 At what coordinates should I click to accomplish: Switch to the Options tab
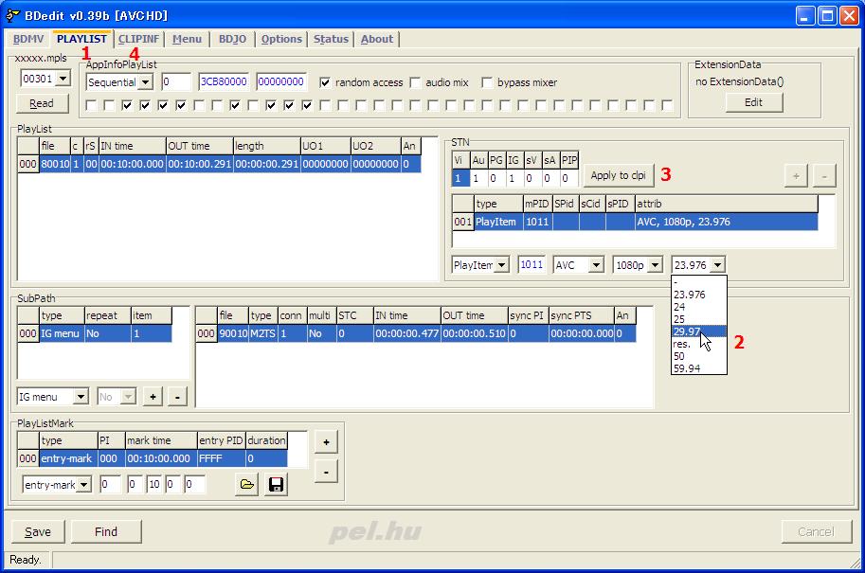281,39
